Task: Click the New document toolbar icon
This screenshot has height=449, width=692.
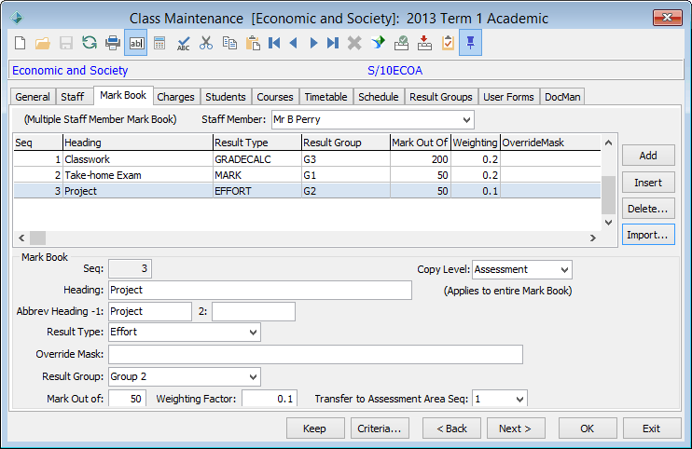Action: [x=20, y=43]
